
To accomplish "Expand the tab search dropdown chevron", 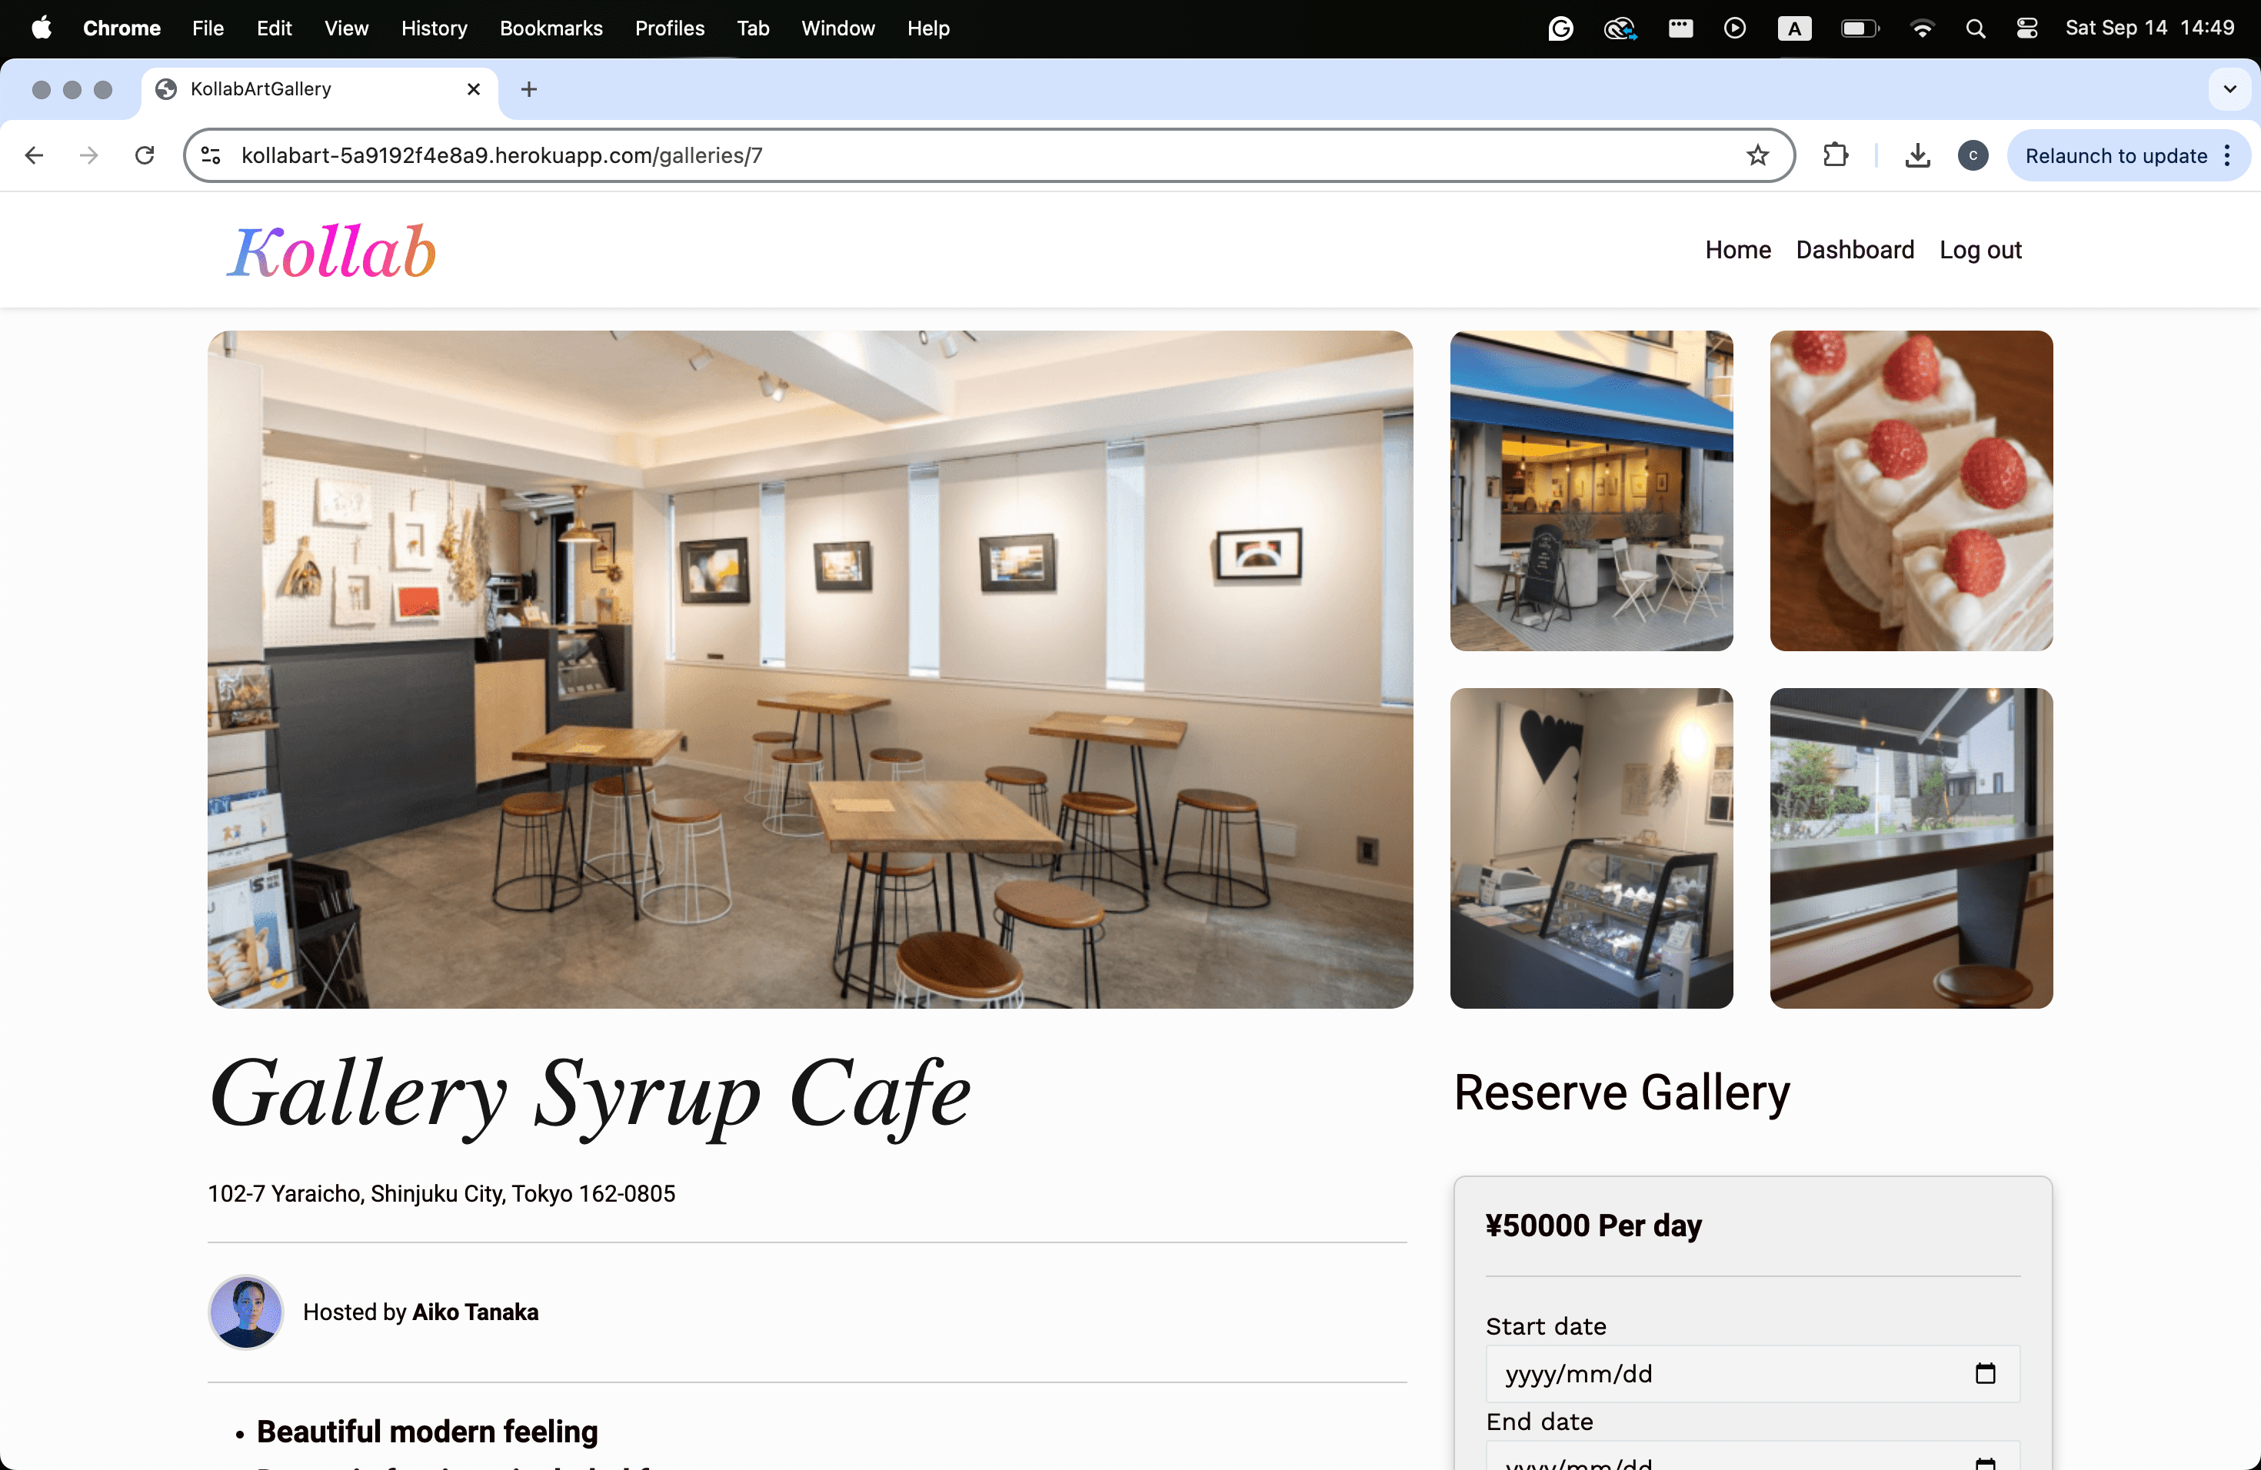I will click(2229, 88).
